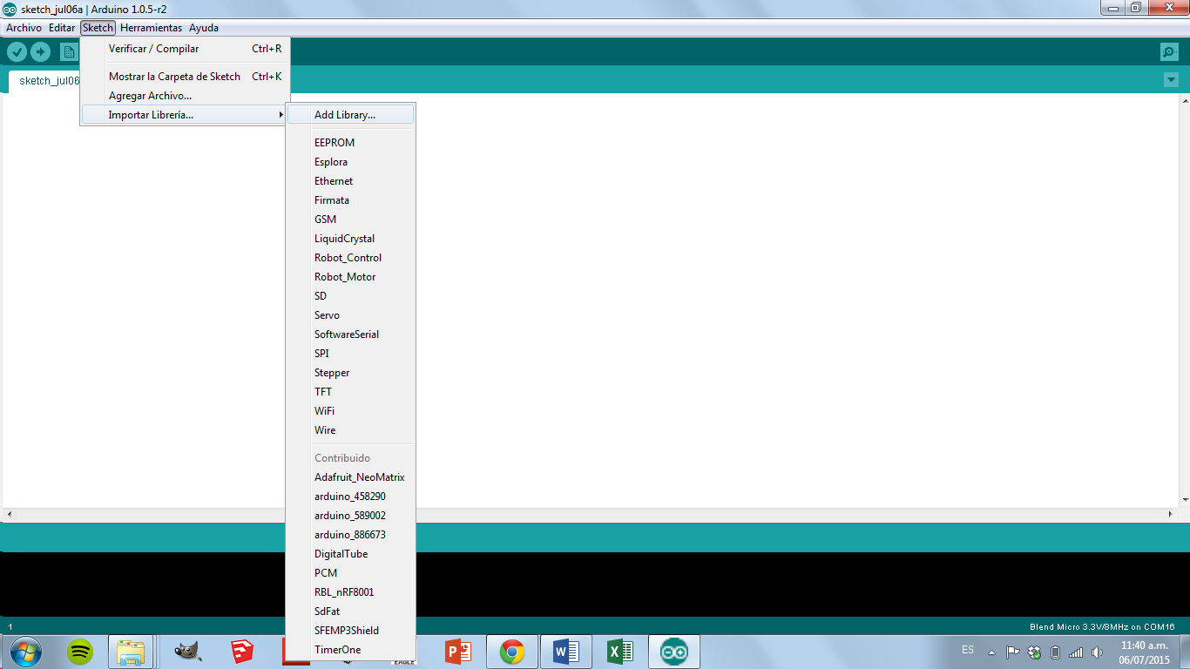The width and height of the screenshot is (1190, 669).
Task: Import the EEPROM library
Action: point(351,143)
